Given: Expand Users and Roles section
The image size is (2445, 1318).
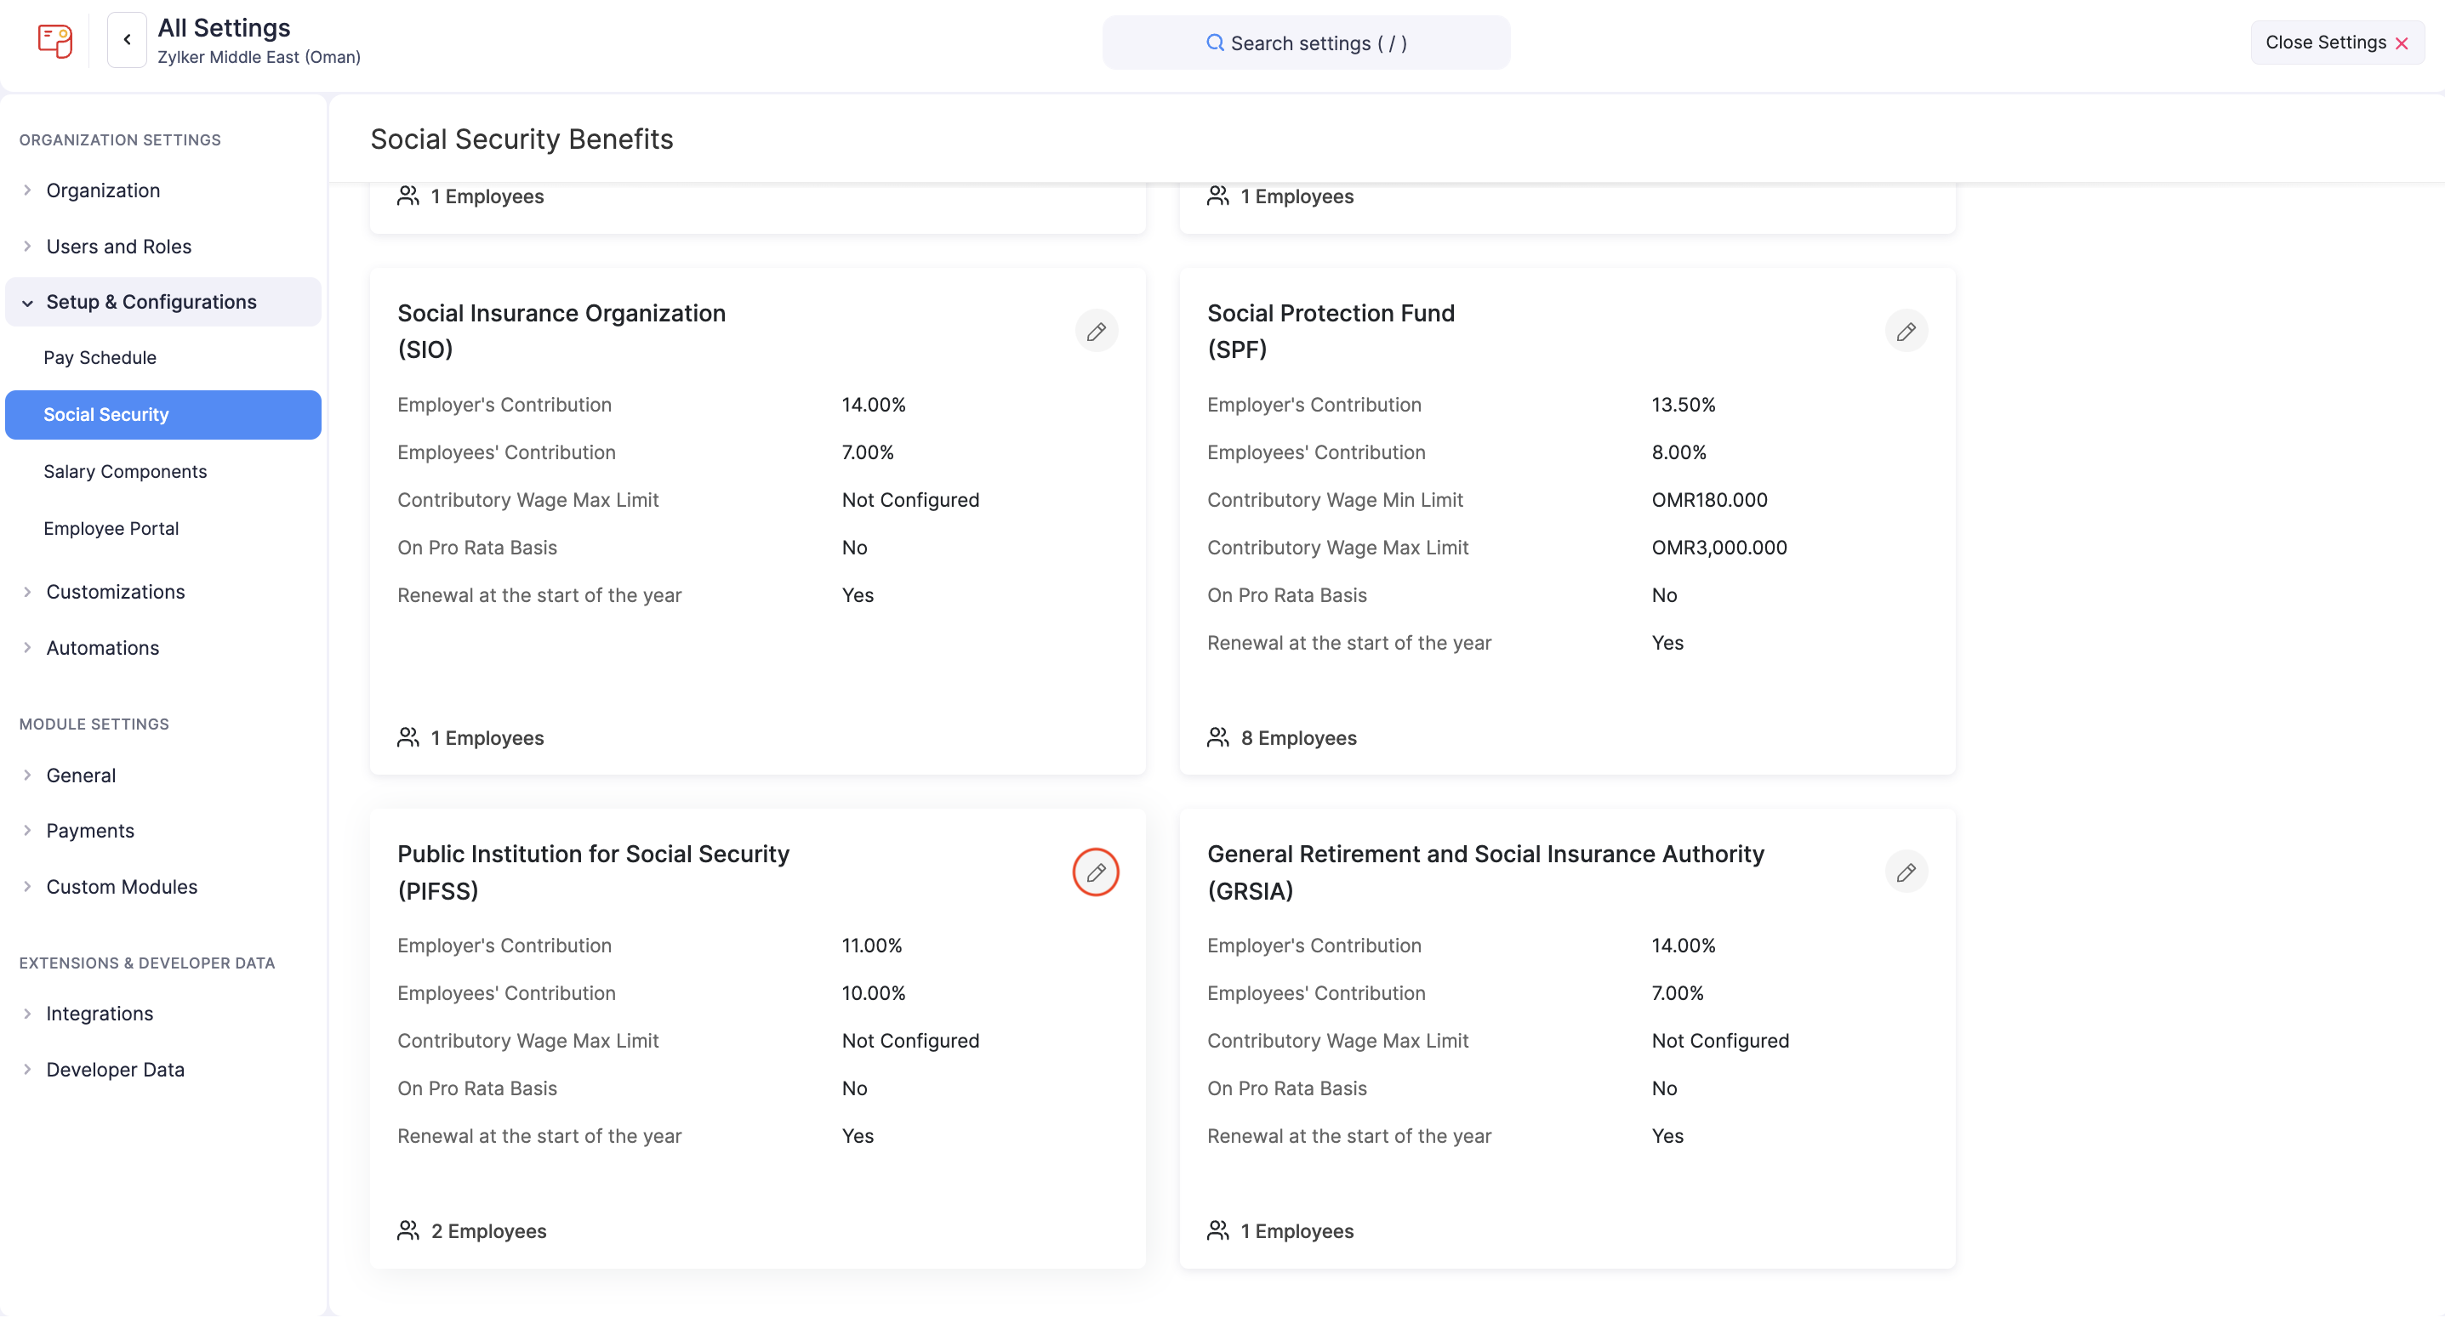Looking at the screenshot, I should pyautogui.click(x=118, y=246).
